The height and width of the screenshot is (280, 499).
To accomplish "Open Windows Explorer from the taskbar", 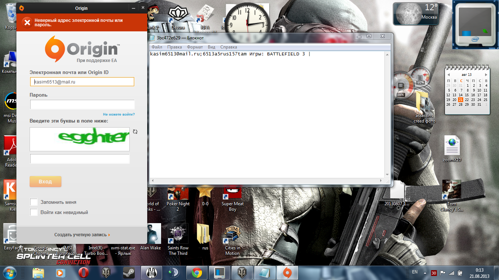I will click(x=38, y=273).
